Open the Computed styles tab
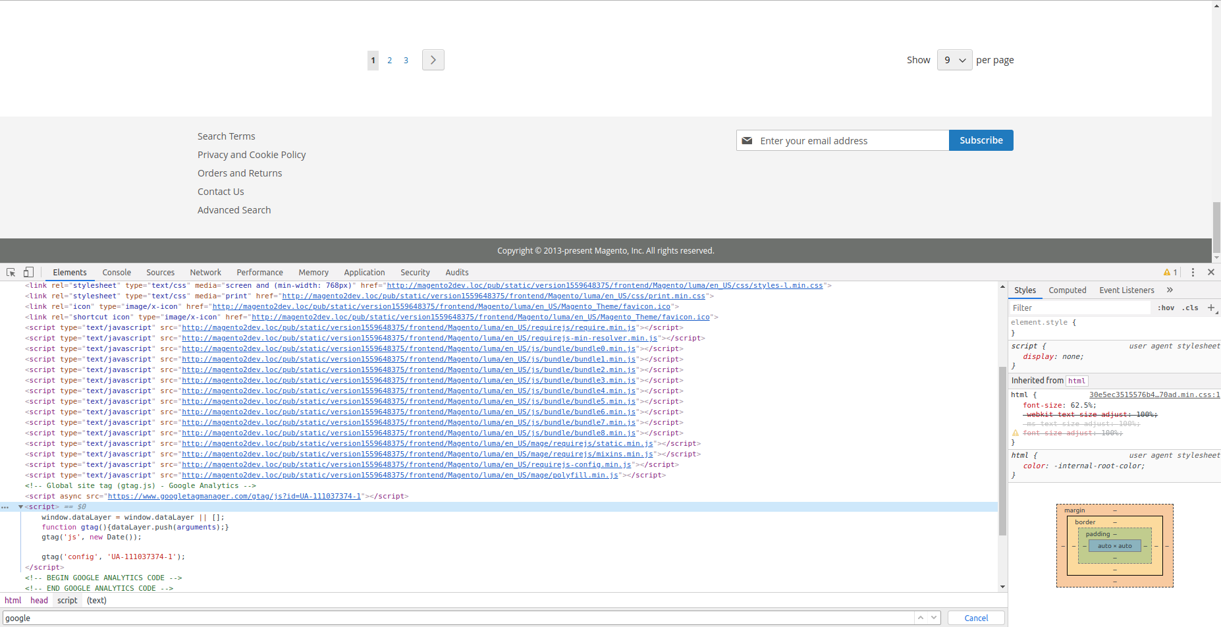Image resolution: width=1221 pixels, height=627 pixels. pyautogui.click(x=1067, y=290)
